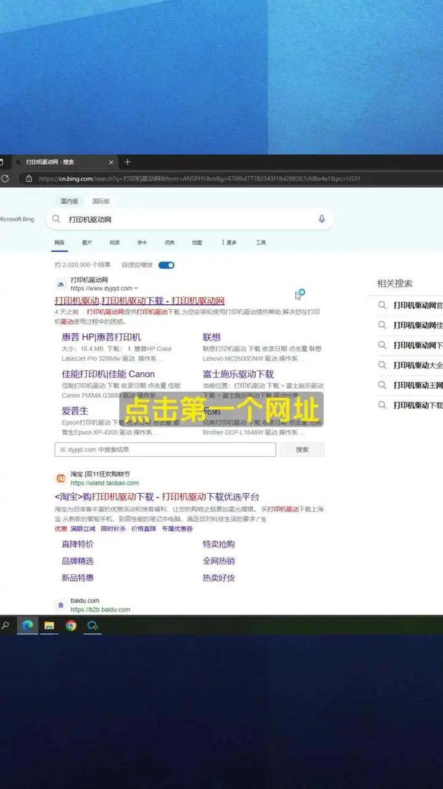Select the 词典 results tab

169,243
